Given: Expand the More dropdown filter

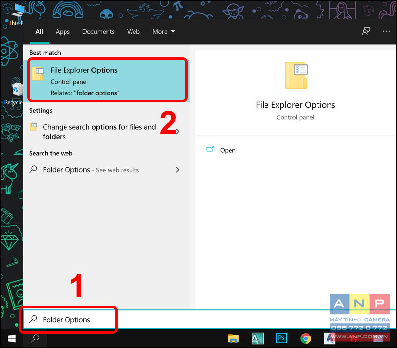Looking at the screenshot, I should click(164, 32).
